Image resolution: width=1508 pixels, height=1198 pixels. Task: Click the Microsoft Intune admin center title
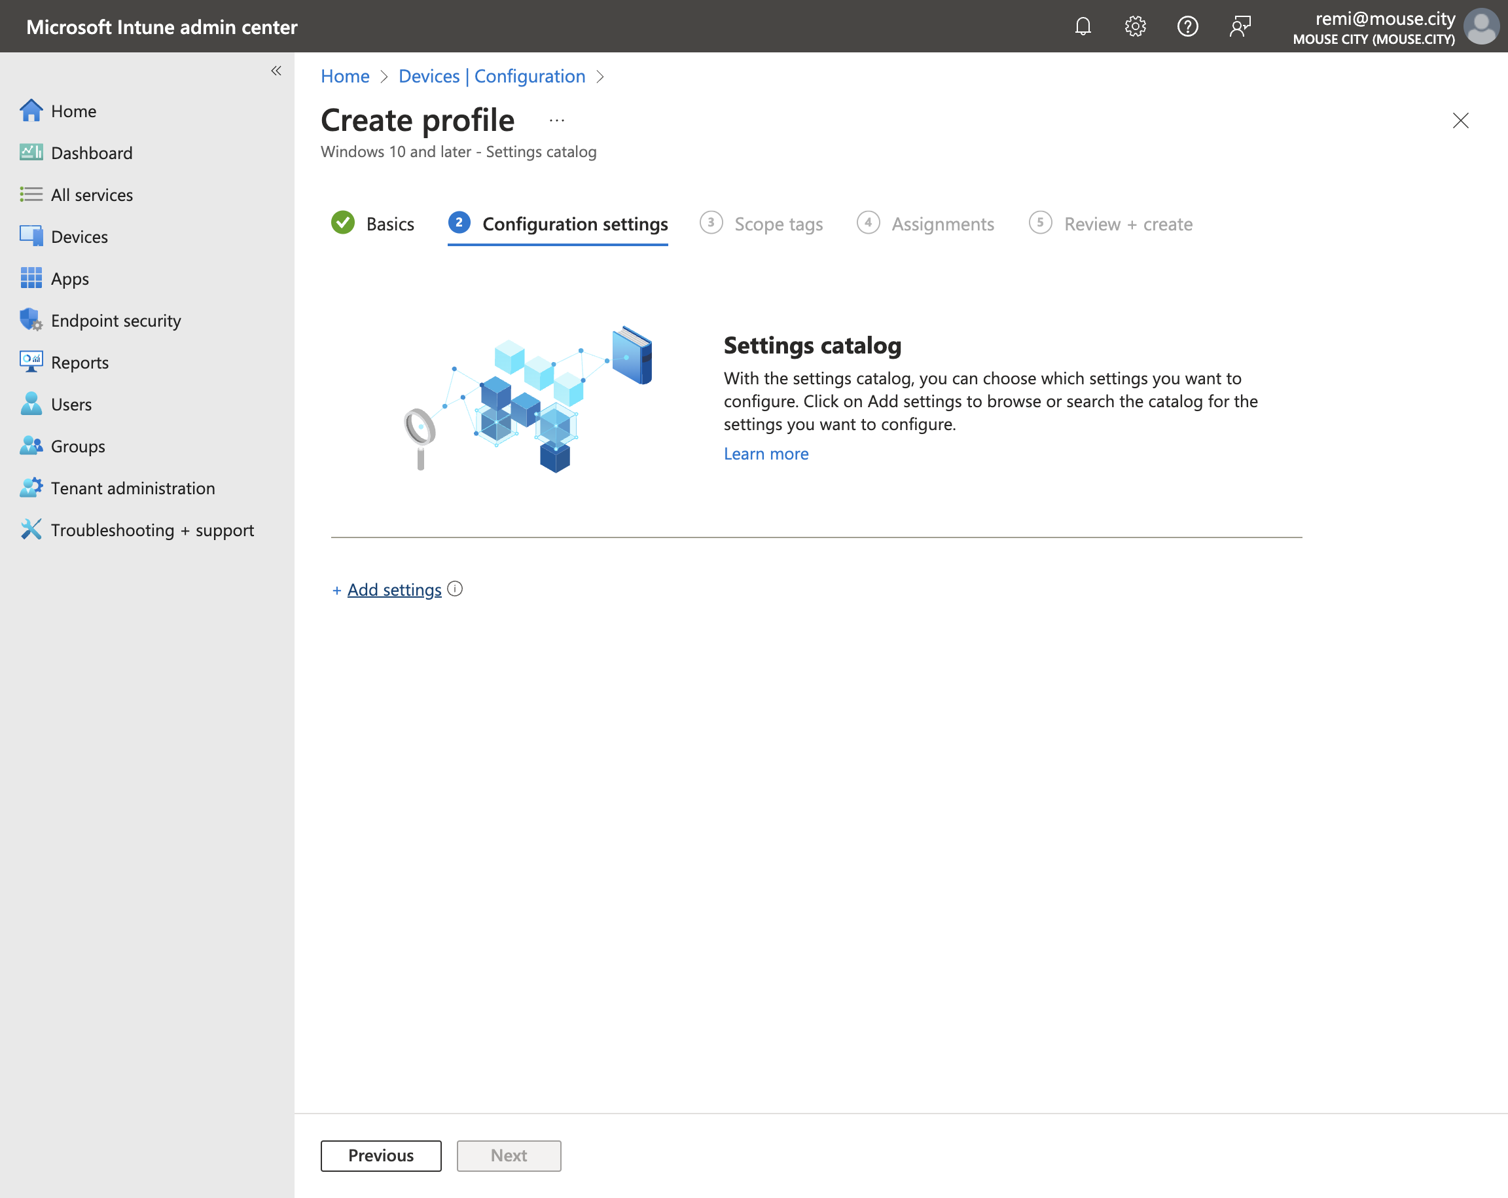click(162, 27)
